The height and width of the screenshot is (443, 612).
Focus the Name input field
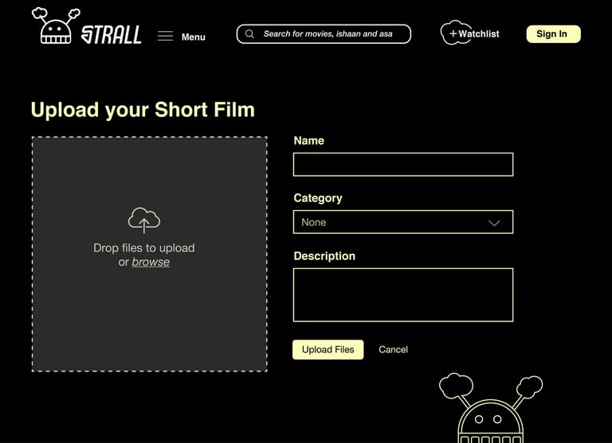tap(403, 165)
